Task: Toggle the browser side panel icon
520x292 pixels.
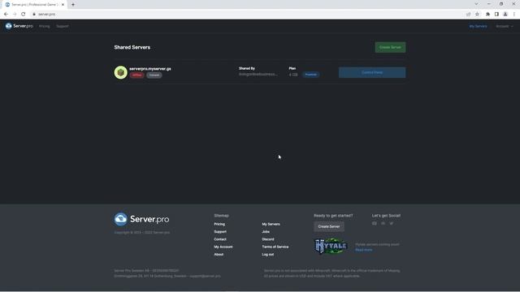Action: pos(496,15)
